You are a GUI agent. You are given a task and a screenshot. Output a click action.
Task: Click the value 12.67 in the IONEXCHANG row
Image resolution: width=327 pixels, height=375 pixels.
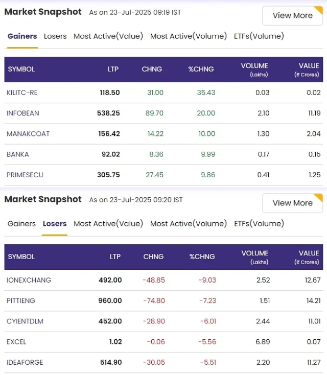click(313, 280)
